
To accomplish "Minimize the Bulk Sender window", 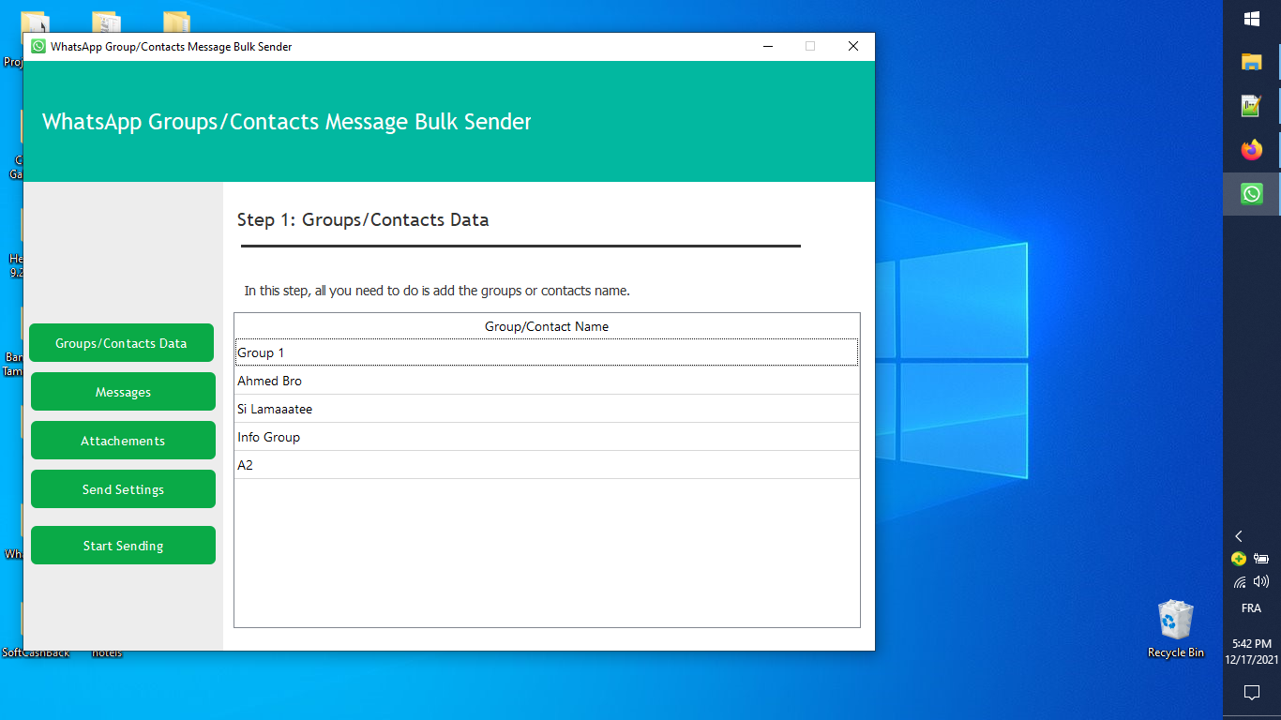I will click(768, 46).
